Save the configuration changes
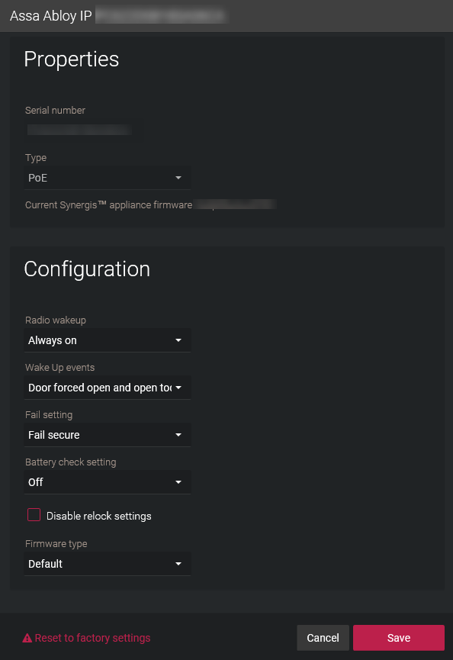Image resolution: width=453 pixels, height=660 pixels. [399, 638]
